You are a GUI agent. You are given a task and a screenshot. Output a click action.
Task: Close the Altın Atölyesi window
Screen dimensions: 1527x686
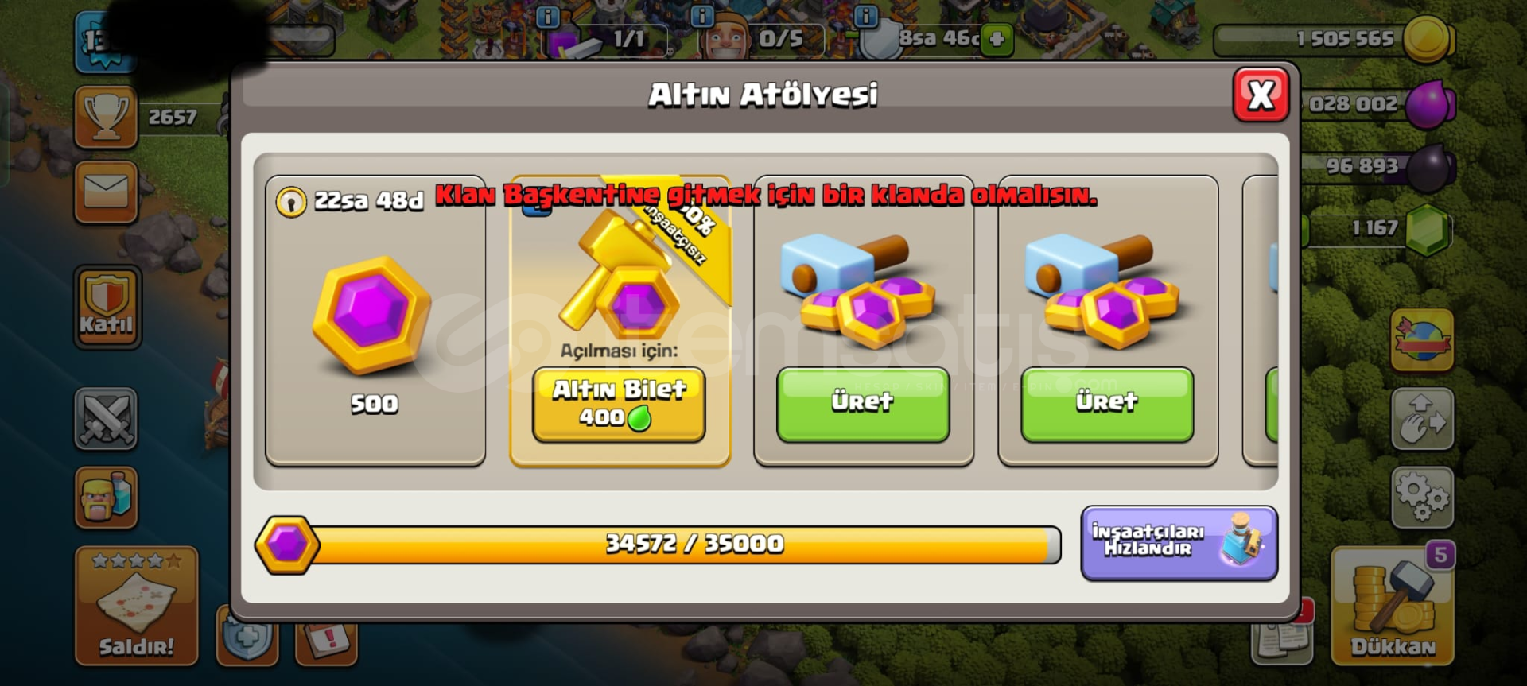click(x=1261, y=95)
